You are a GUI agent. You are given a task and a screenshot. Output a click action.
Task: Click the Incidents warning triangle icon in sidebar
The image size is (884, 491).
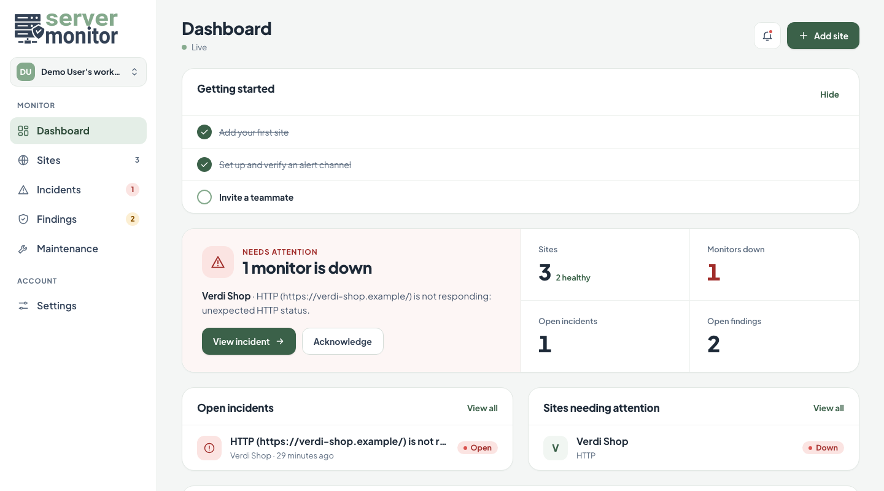pyautogui.click(x=23, y=190)
